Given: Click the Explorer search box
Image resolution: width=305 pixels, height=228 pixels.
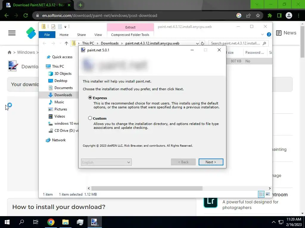Looking at the screenshot, I should pos(239,43).
